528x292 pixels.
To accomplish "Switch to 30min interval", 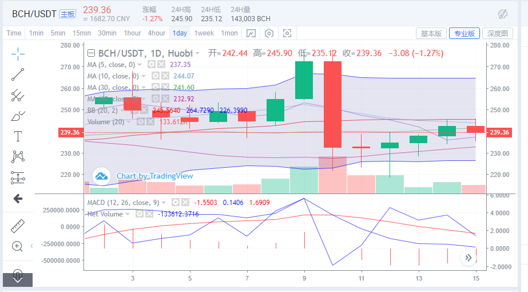I will coord(107,33).
